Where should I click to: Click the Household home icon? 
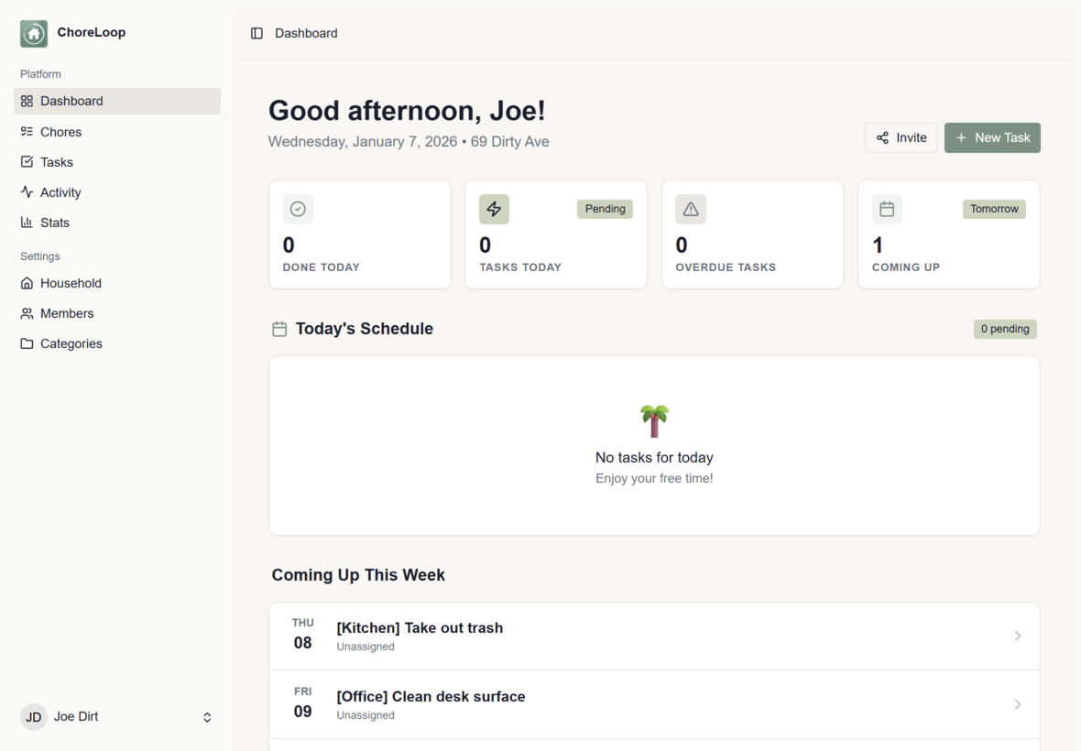(x=27, y=283)
